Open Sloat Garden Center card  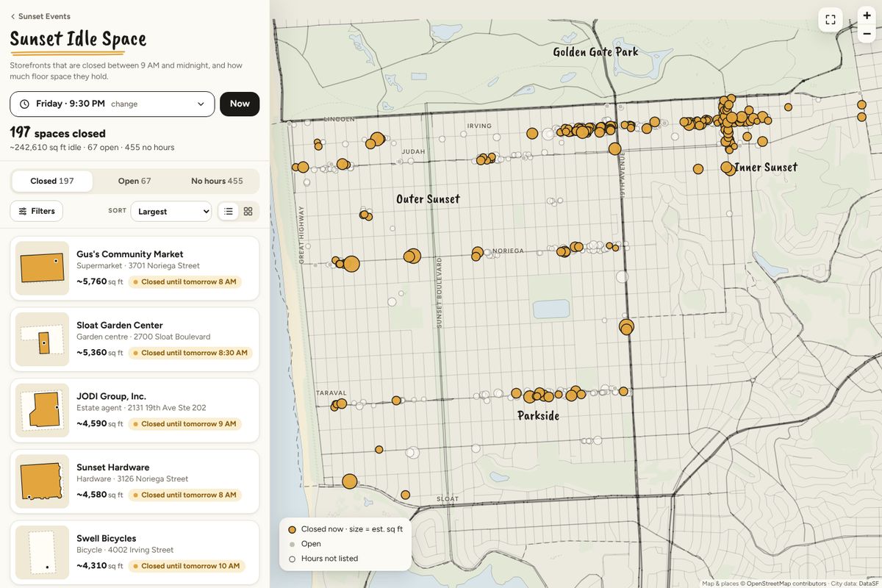click(135, 339)
